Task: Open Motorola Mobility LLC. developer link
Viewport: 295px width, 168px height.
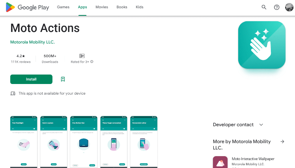Action: point(32,42)
